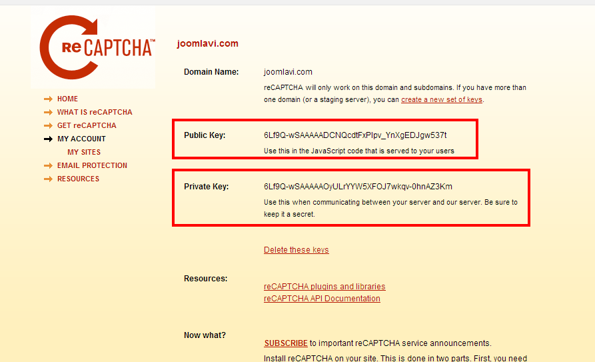
Task: Click the SUBSCRIBE link
Action: (286, 343)
